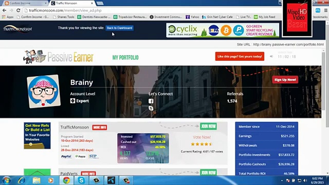Click the PayPal payment logo in TrafficMonsoon card

(x=66, y=156)
